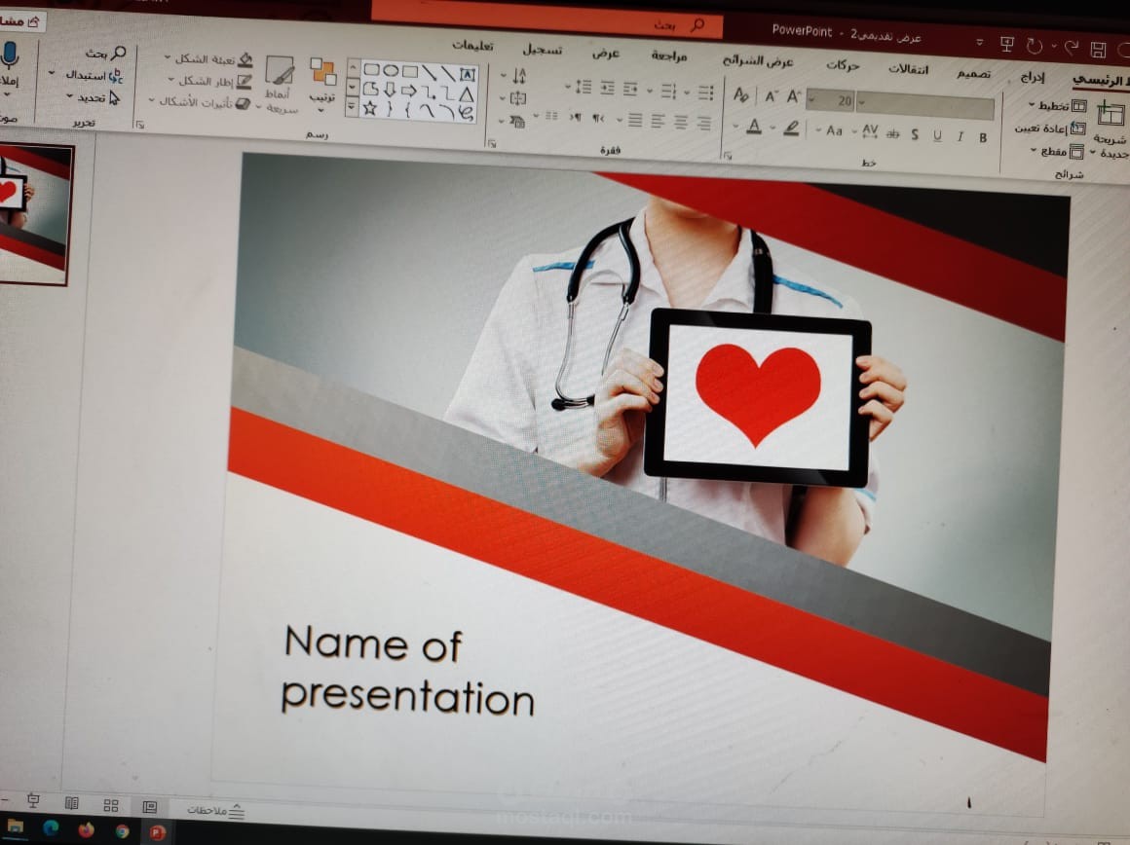Open the مقطع section dropdown
Screen dimensions: 1130x845
1057,151
